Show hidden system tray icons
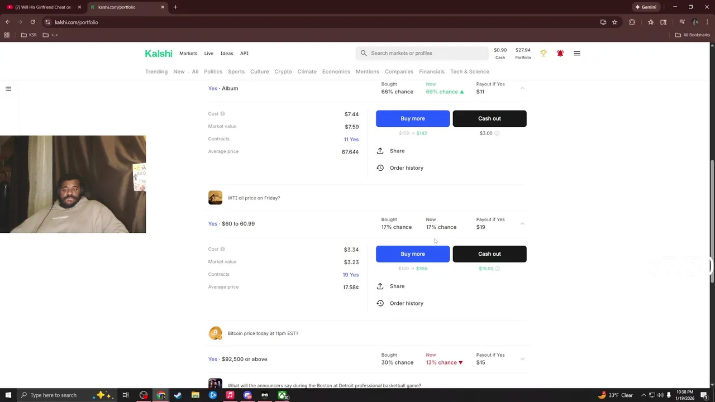The width and height of the screenshot is (715, 402). pos(643,395)
